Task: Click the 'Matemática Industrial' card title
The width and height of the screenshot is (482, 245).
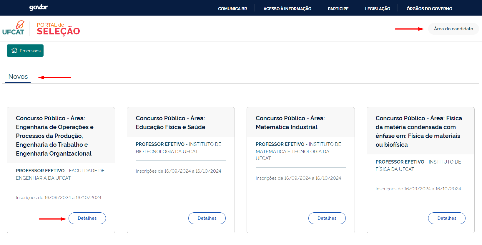Action: [x=290, y=123]
